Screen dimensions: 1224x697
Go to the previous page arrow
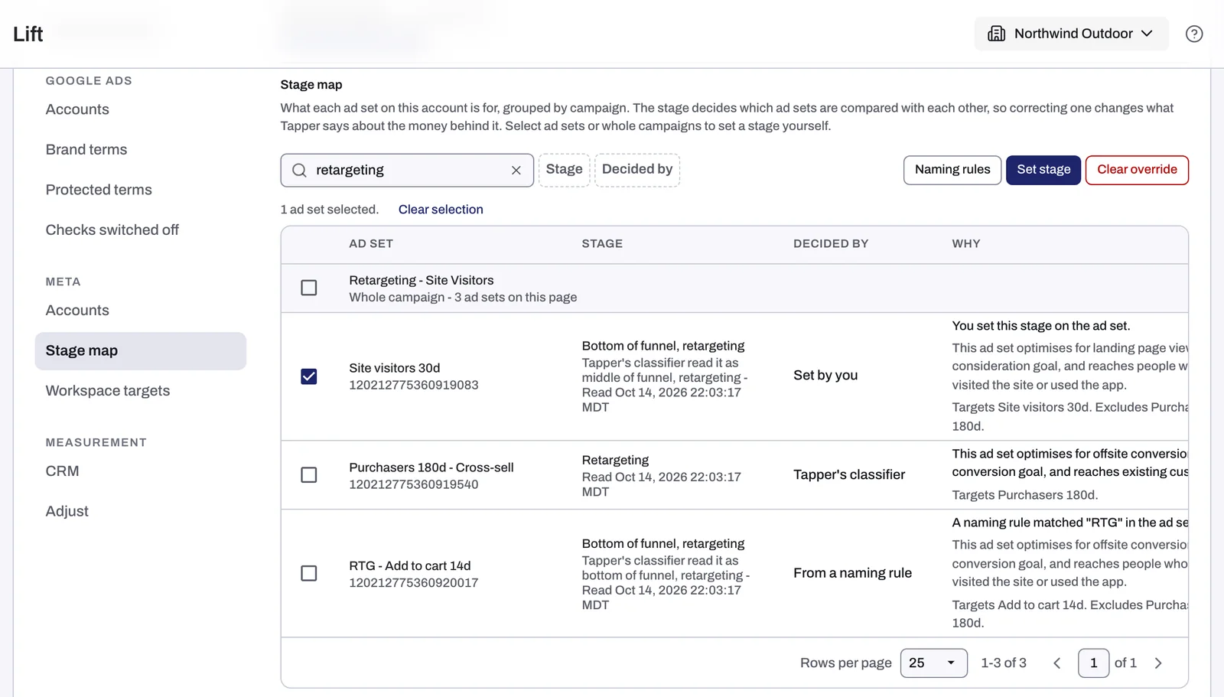tap(1057, 663)
